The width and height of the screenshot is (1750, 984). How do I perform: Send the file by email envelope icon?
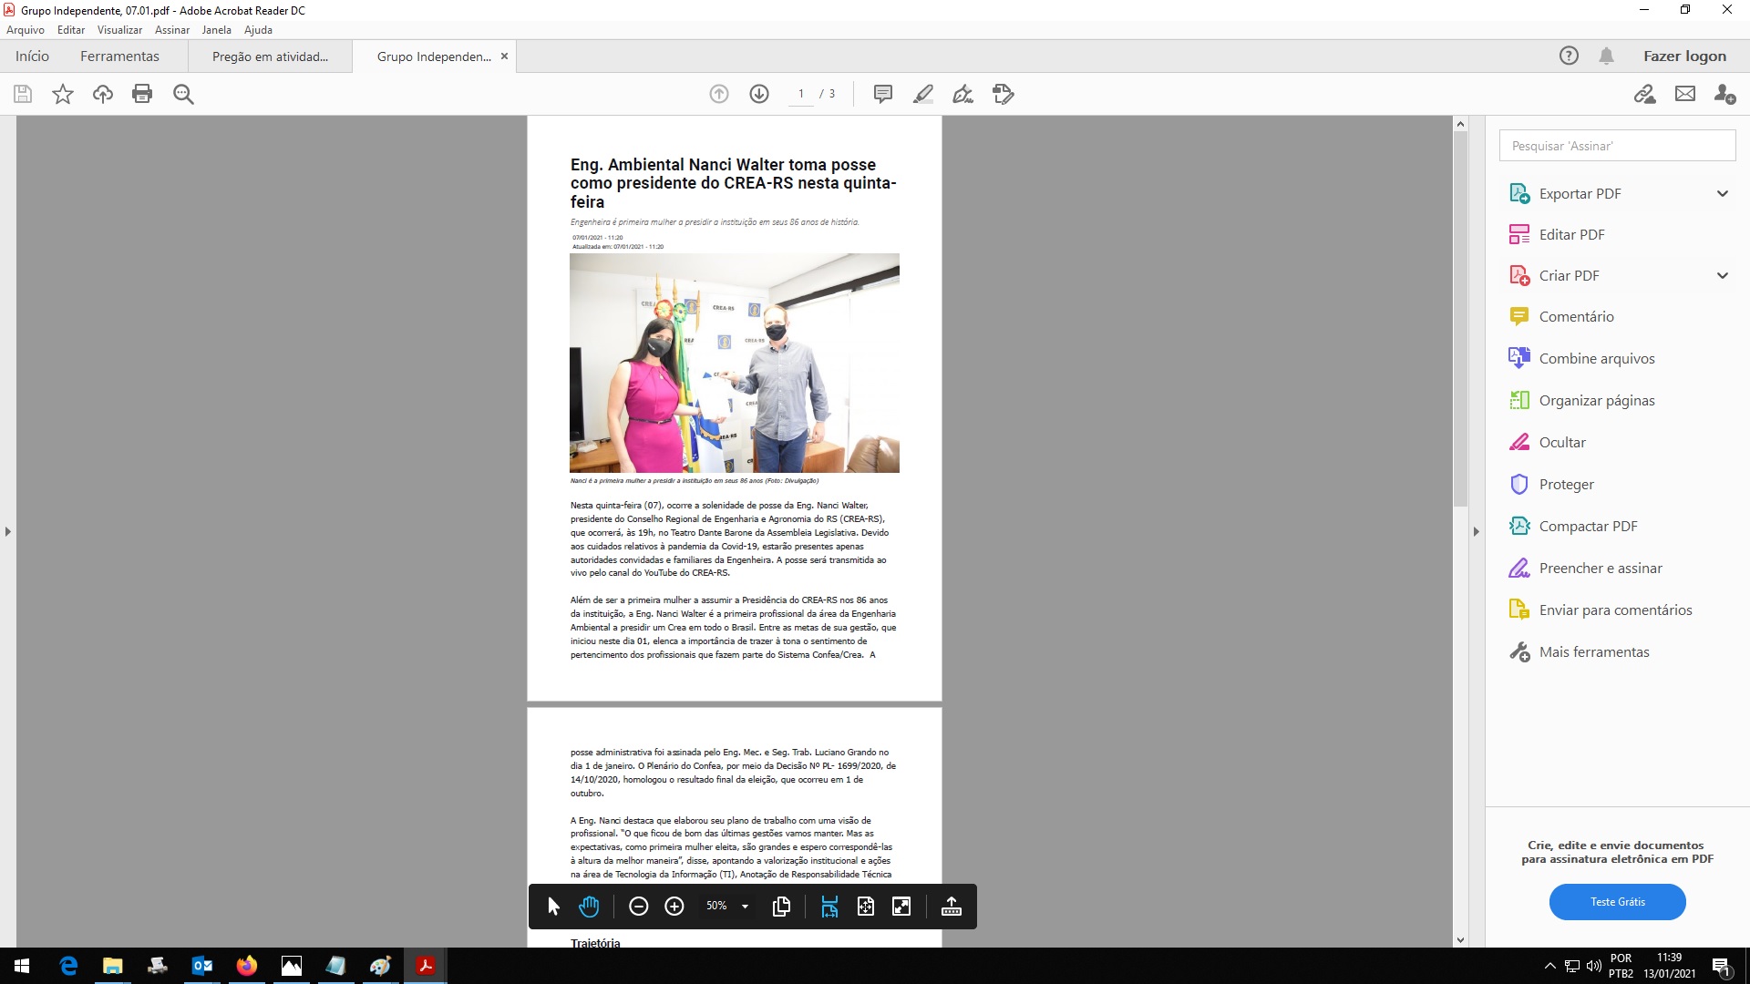point(1685,94)
